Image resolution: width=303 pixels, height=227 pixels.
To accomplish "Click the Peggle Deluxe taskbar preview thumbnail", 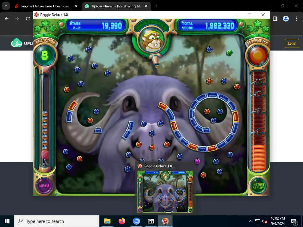I will 165,192.
